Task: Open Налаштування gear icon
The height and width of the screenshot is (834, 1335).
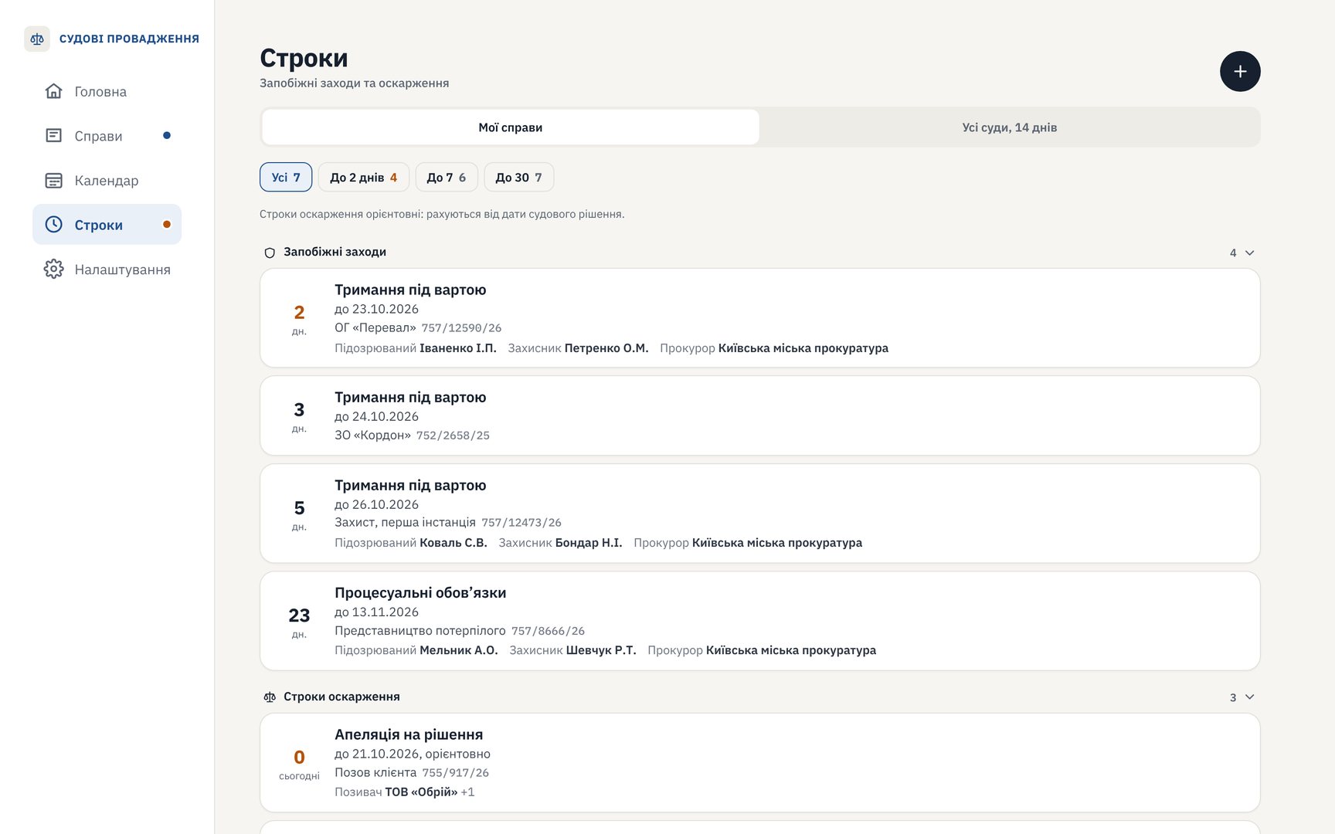Action: (53, 269)
